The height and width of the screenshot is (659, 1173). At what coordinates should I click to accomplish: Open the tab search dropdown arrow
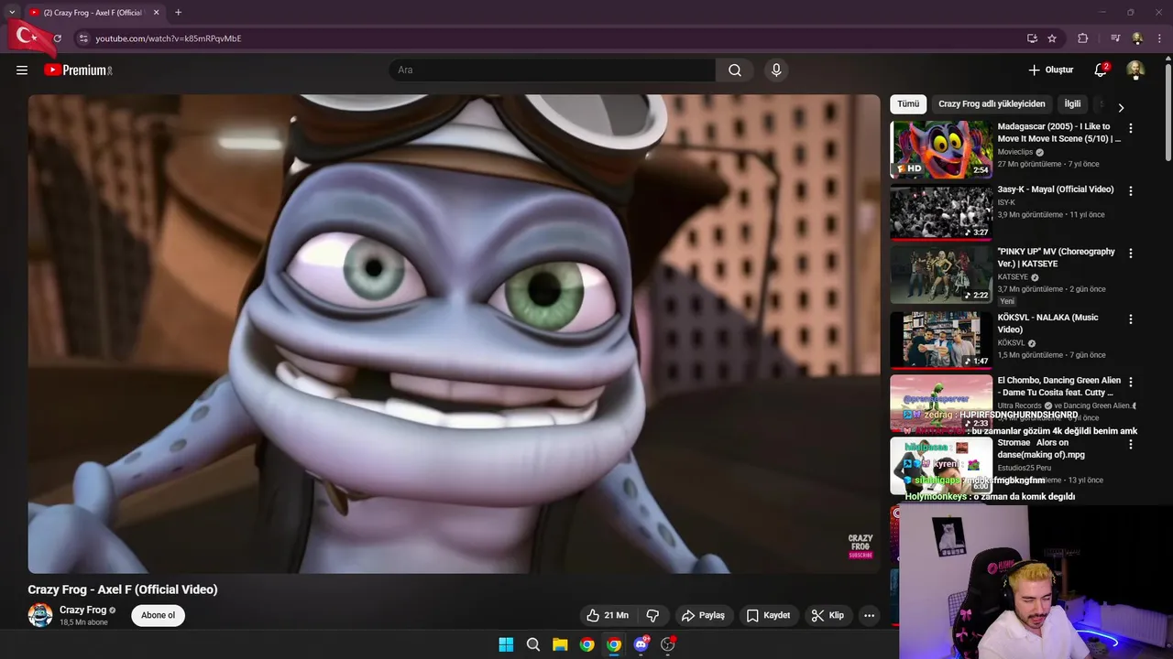coord(12,13)
